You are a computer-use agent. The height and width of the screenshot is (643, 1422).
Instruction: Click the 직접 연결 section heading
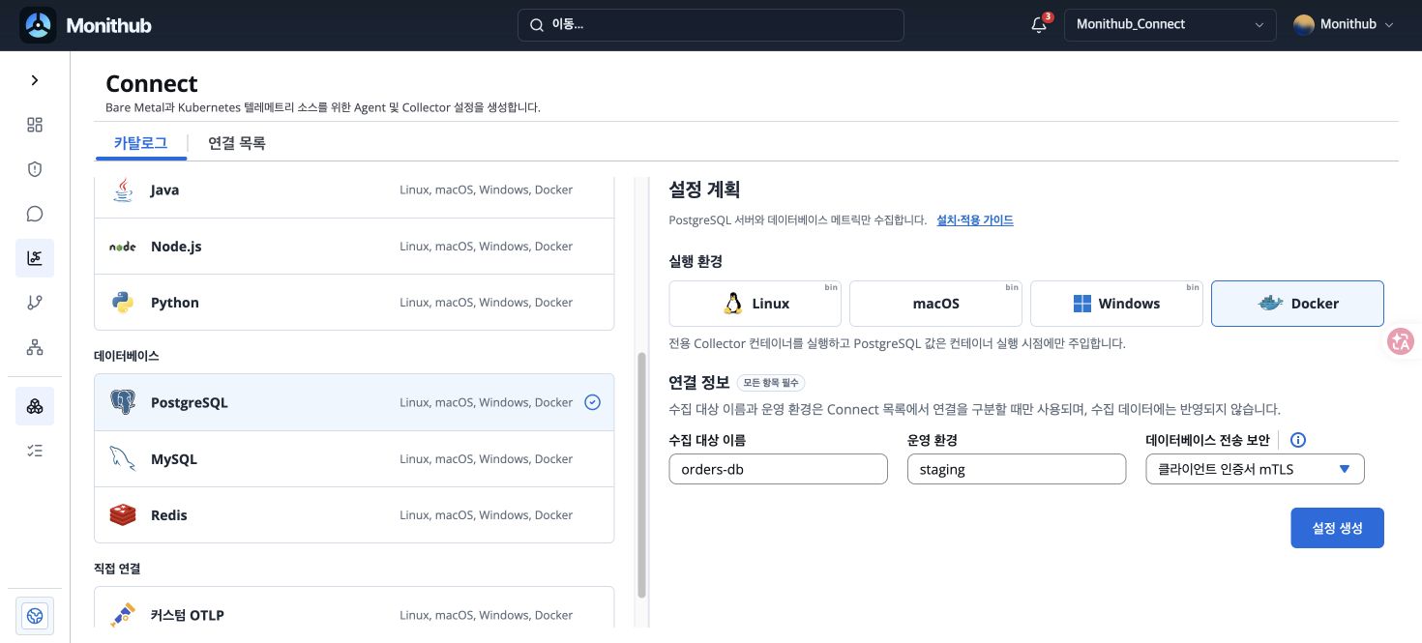click(x=117, y=569)
